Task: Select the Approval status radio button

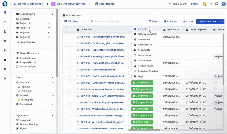Action: click(x=19, y=87)
